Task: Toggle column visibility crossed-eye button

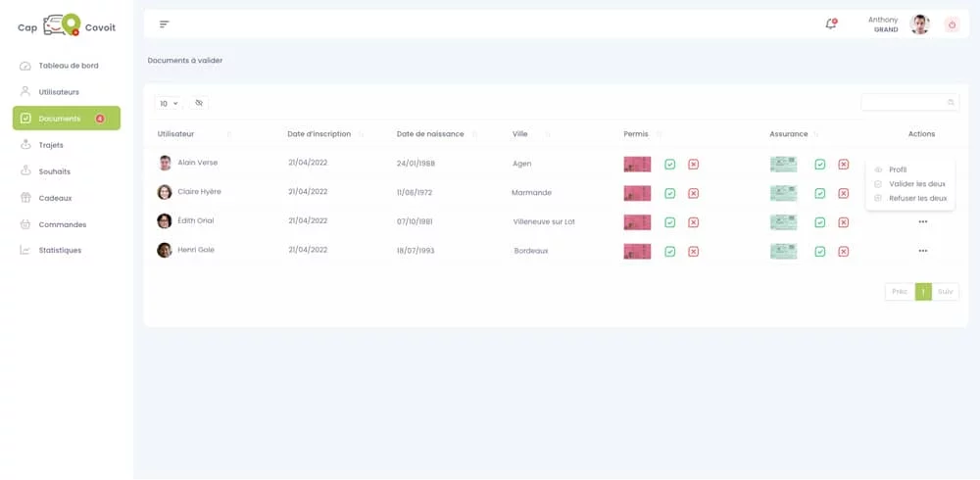Action: pos(199,103)
